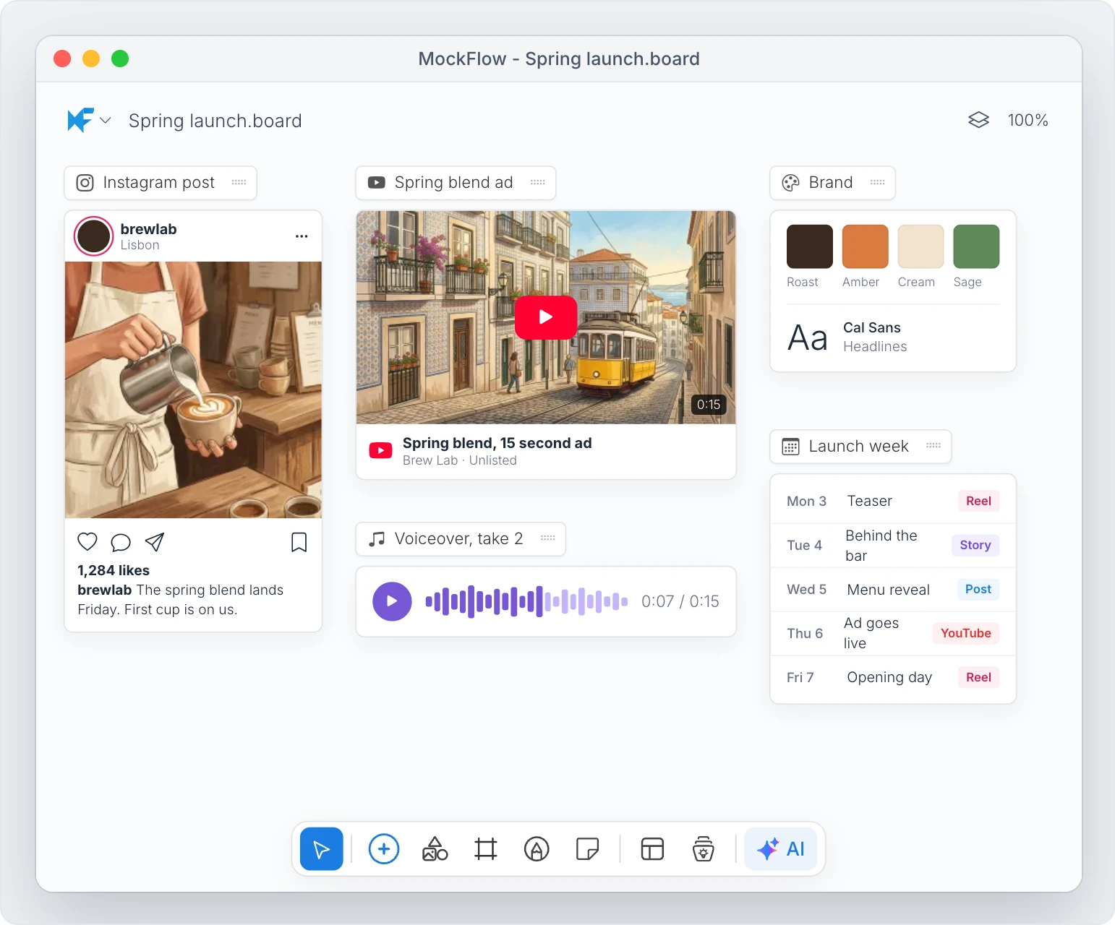1115x925 pixels.
Task: Seek within the voiceover waveform
Action: [x=526, y=601]
